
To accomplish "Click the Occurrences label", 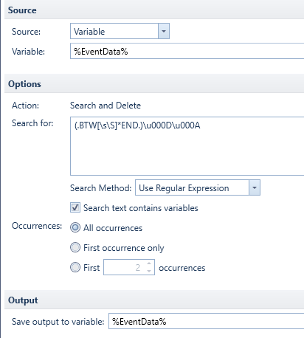I will pos(37,226).
